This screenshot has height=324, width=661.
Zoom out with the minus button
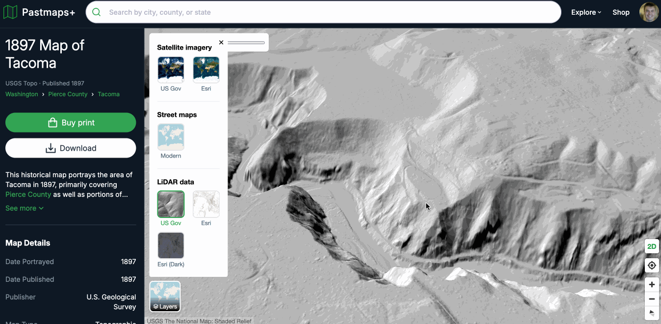(x=652, y=299)
